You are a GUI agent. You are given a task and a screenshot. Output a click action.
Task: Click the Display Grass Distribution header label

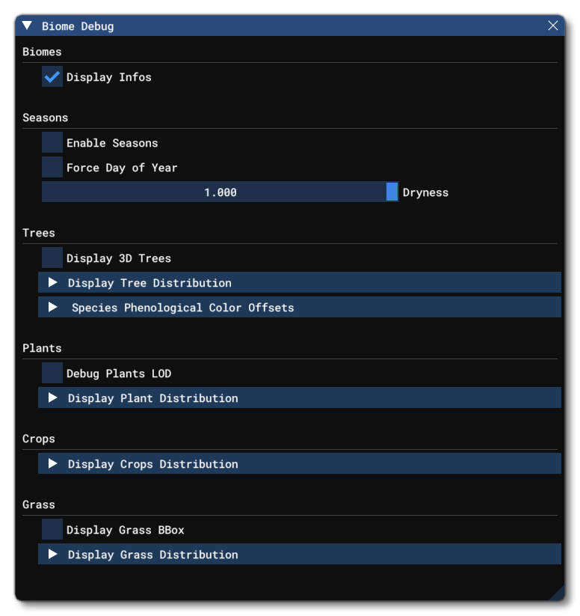coord(153,555)
